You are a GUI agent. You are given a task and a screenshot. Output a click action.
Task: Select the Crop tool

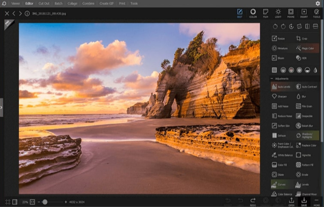click(x=301, y=39)
